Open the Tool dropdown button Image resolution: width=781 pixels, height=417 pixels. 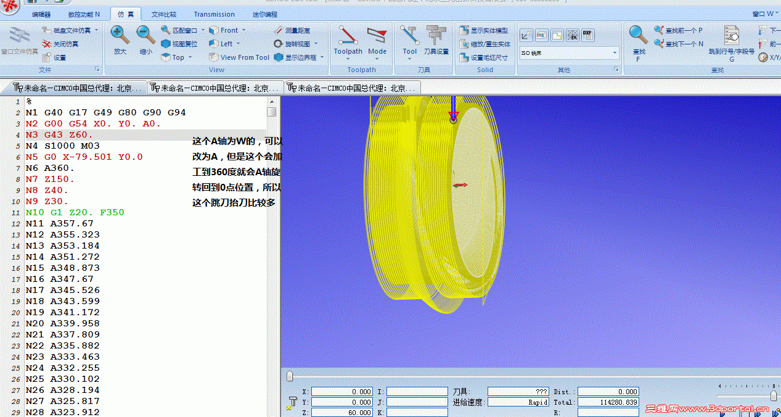[x=410, y=43]
